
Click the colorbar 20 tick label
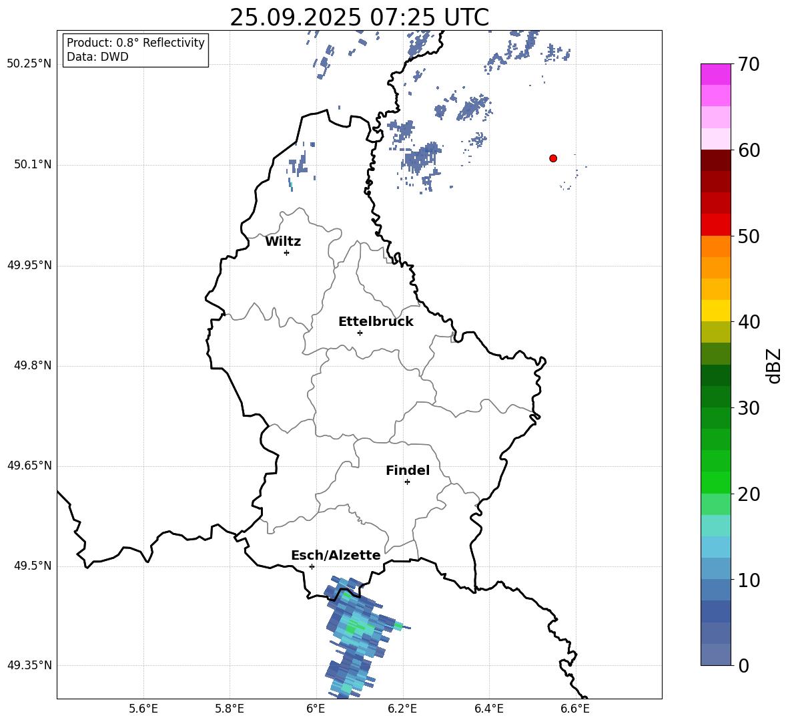coord(749,494)
